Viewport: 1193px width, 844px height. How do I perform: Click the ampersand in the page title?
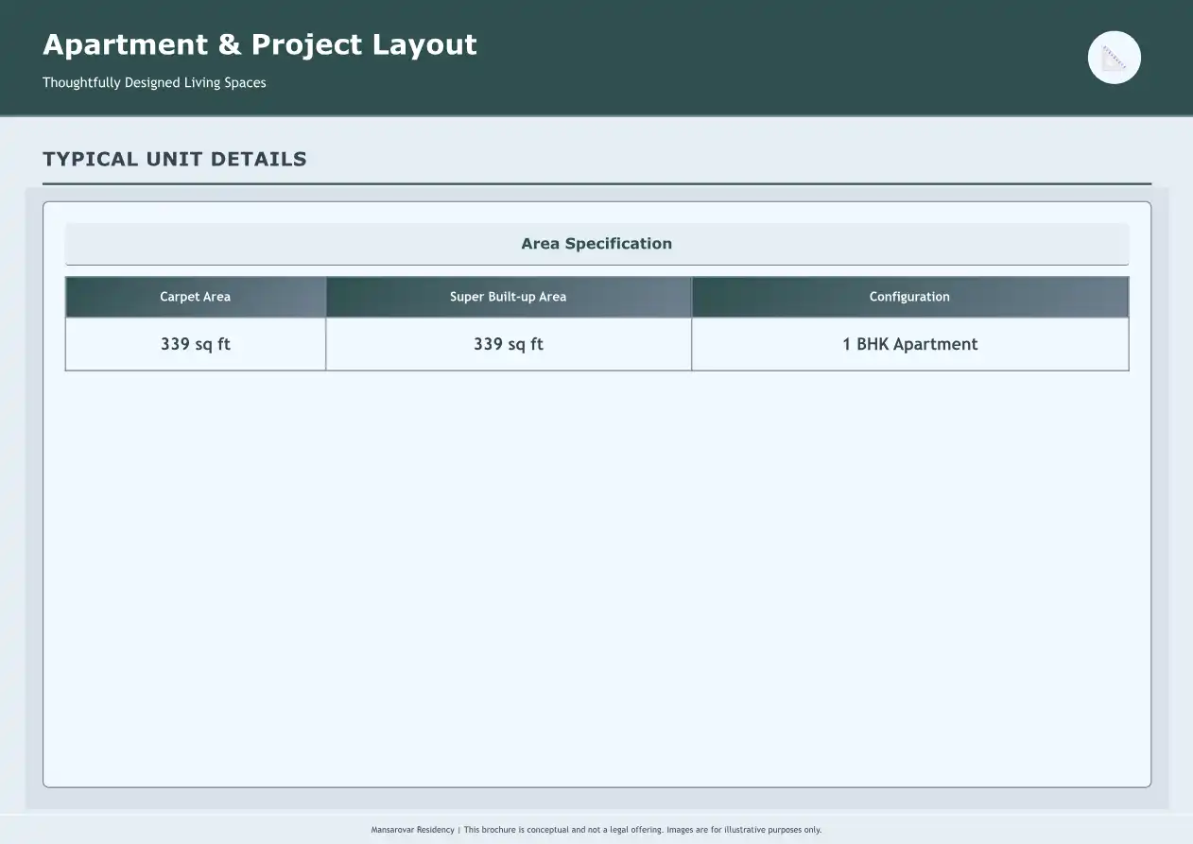tap(229, 44)
